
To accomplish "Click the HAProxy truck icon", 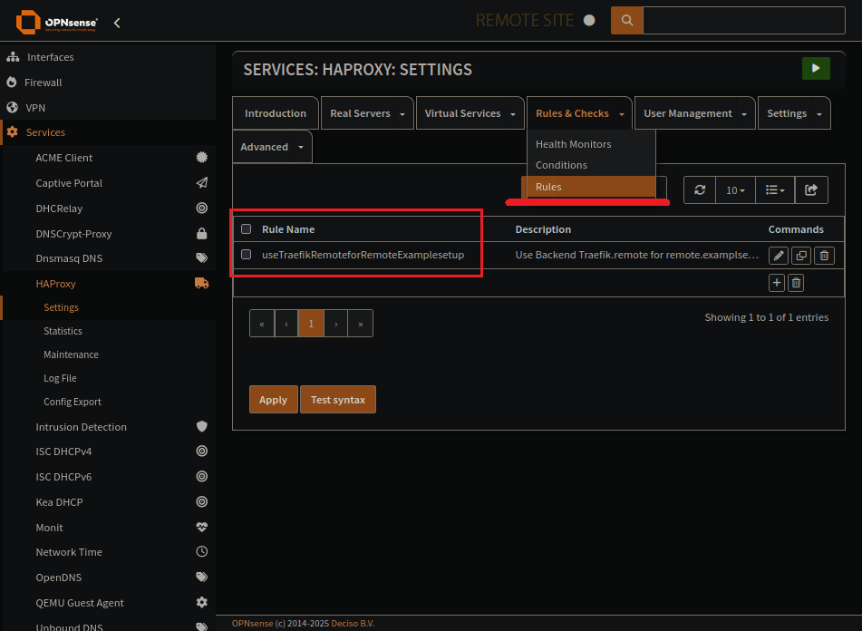I will (x=202, y=284).
